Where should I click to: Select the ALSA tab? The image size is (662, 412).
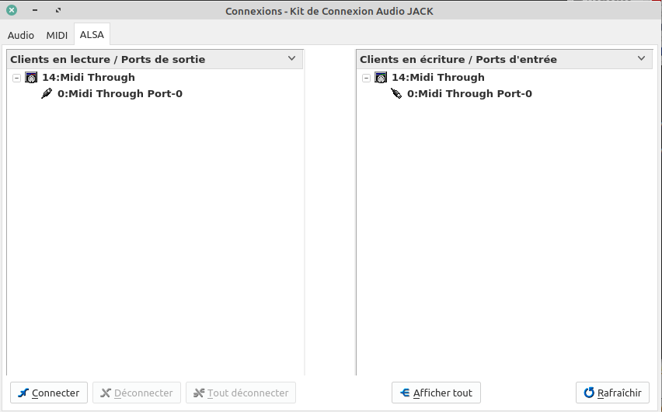[x=92, y=35]
